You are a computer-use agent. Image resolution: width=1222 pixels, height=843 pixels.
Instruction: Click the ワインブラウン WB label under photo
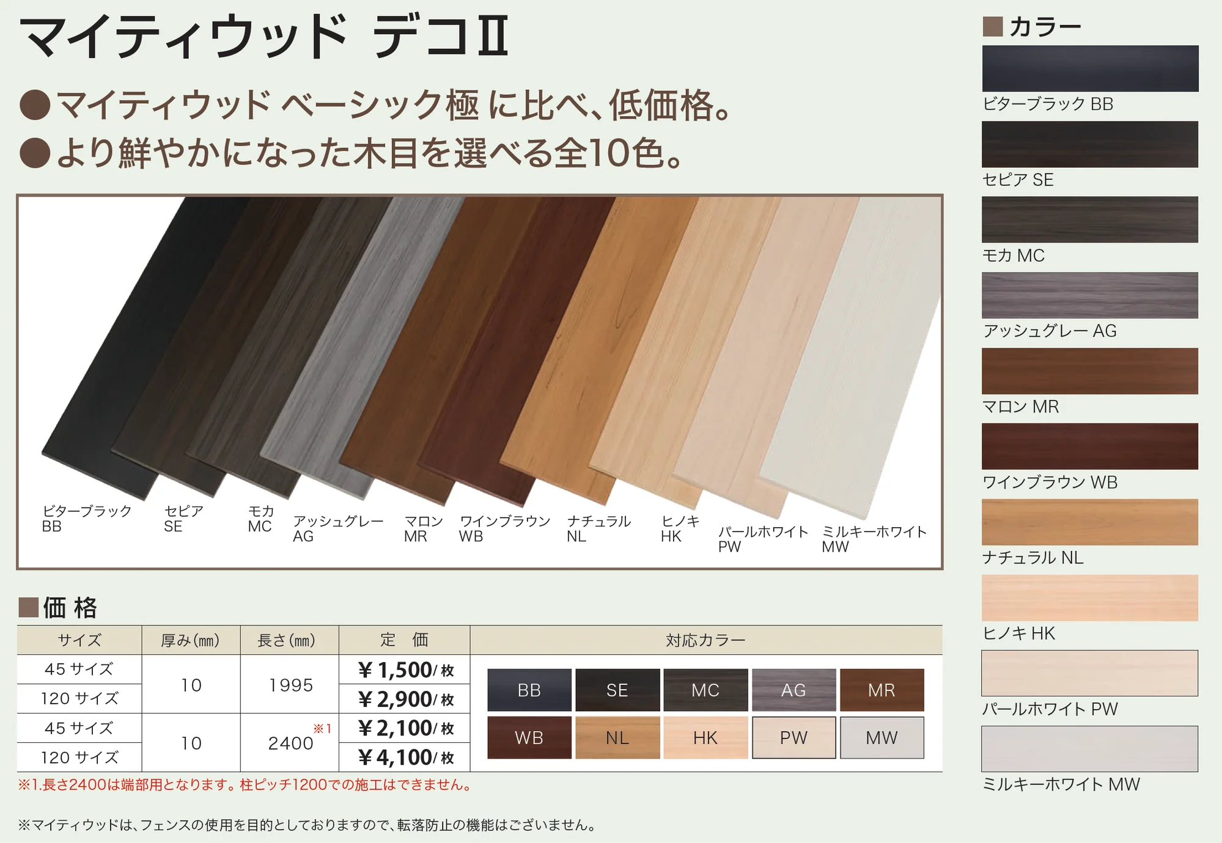[505, 528]
